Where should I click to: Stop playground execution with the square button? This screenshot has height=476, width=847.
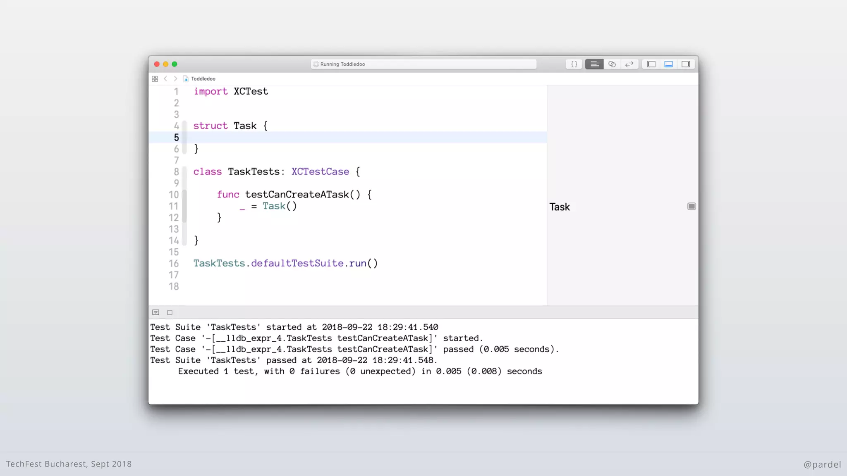pyautogui.click(x=170, y=312)
